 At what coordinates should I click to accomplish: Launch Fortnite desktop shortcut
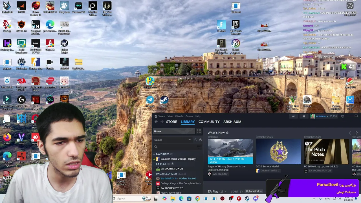221,26
